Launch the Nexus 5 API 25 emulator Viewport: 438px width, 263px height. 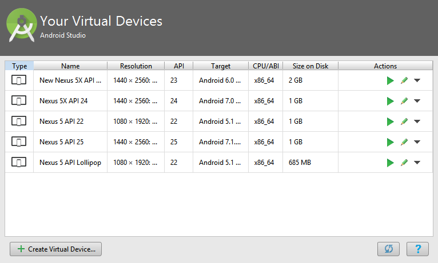tap(390, 143)
